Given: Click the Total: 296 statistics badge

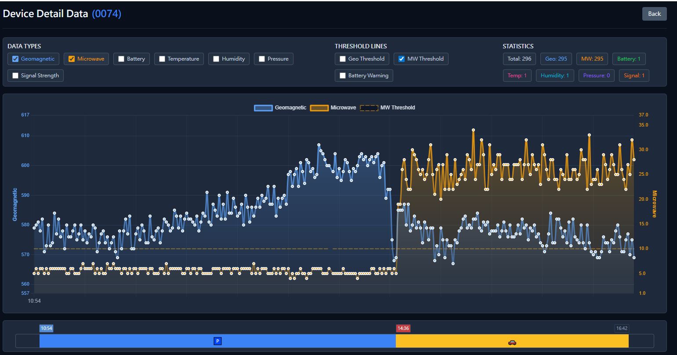Looking at the screenshot, I should 519,59.
